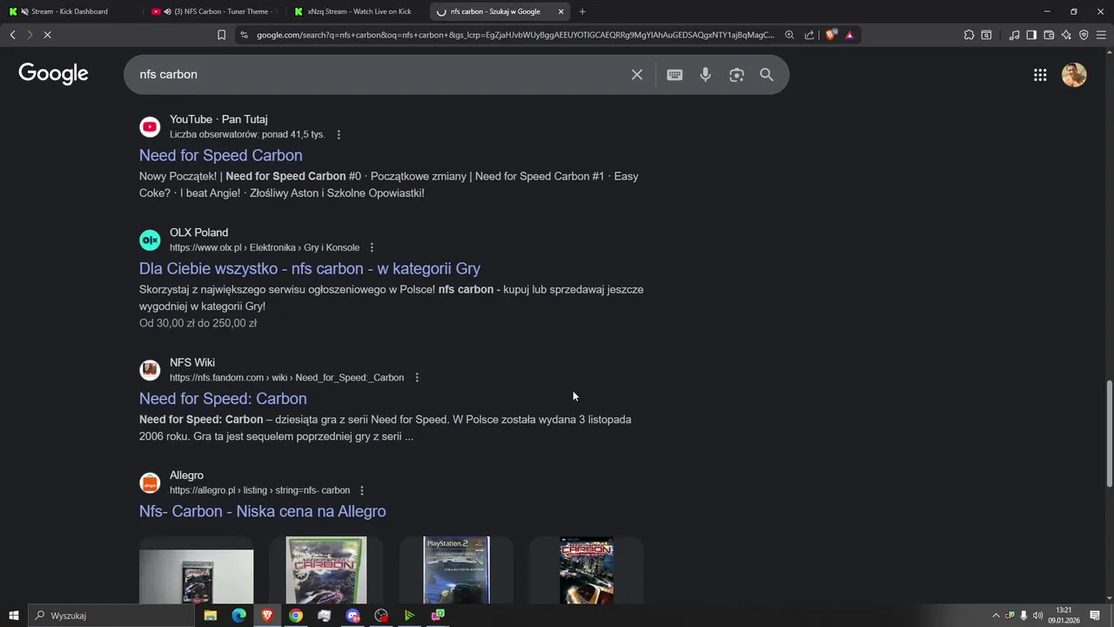Open options for the NFS Wiki result

click(417, 378)
